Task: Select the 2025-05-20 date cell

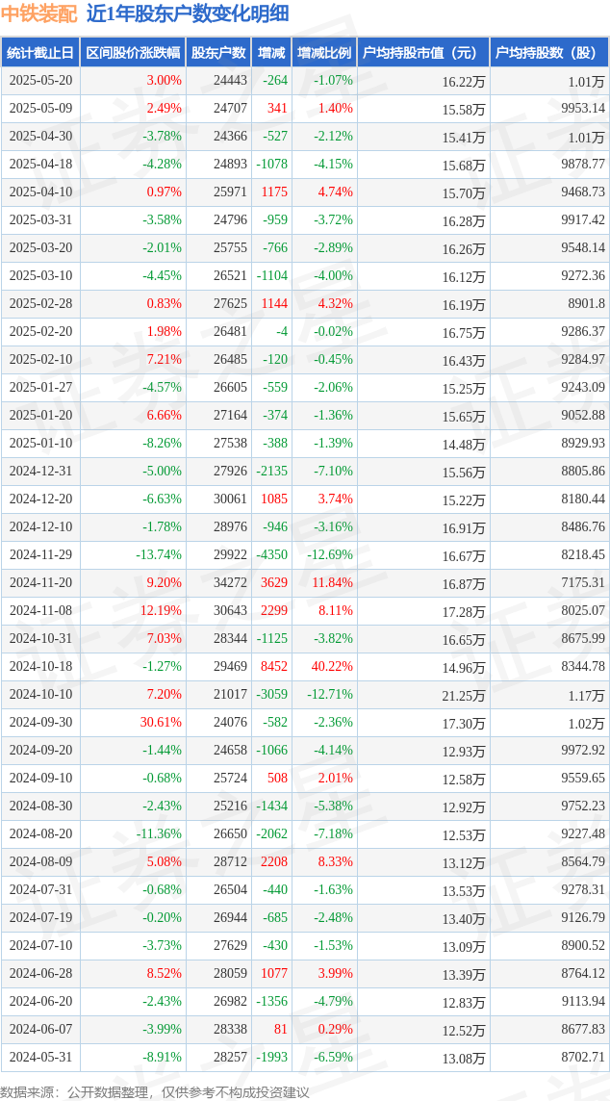Action: (x=40, y=81)
